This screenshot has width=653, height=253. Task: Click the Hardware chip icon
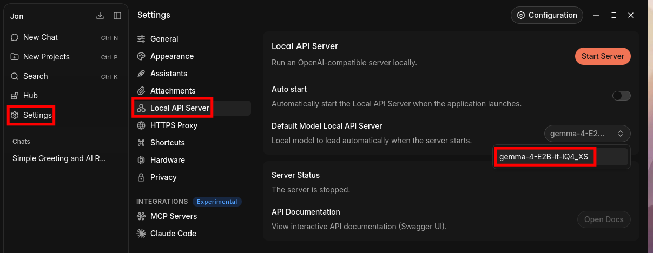[x=141, y=160]
